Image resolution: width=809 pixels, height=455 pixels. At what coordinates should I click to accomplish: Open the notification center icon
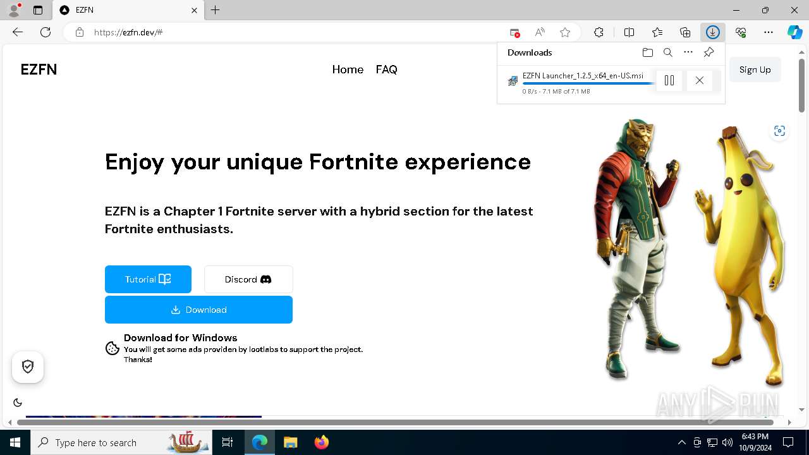point(788,442)
